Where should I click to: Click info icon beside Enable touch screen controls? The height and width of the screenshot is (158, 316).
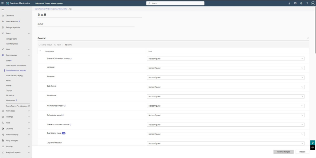[x=70, y=125]
